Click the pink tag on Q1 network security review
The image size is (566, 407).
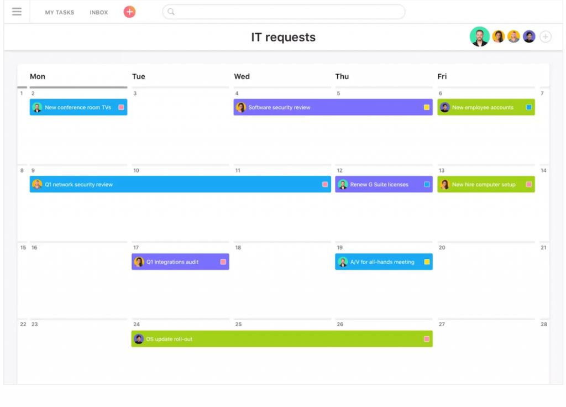(324, 184)
